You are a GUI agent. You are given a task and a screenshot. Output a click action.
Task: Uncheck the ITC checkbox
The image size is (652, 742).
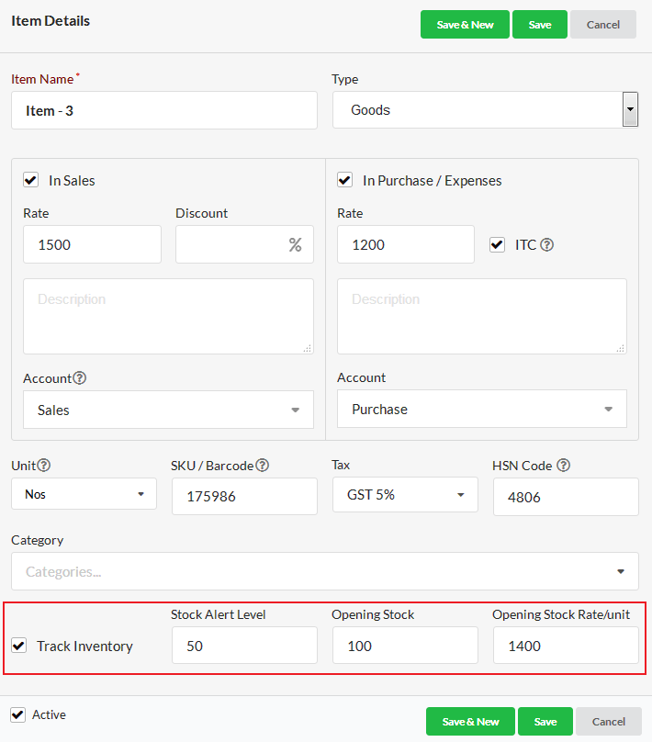pyautogui.click(x=497, y=244)
